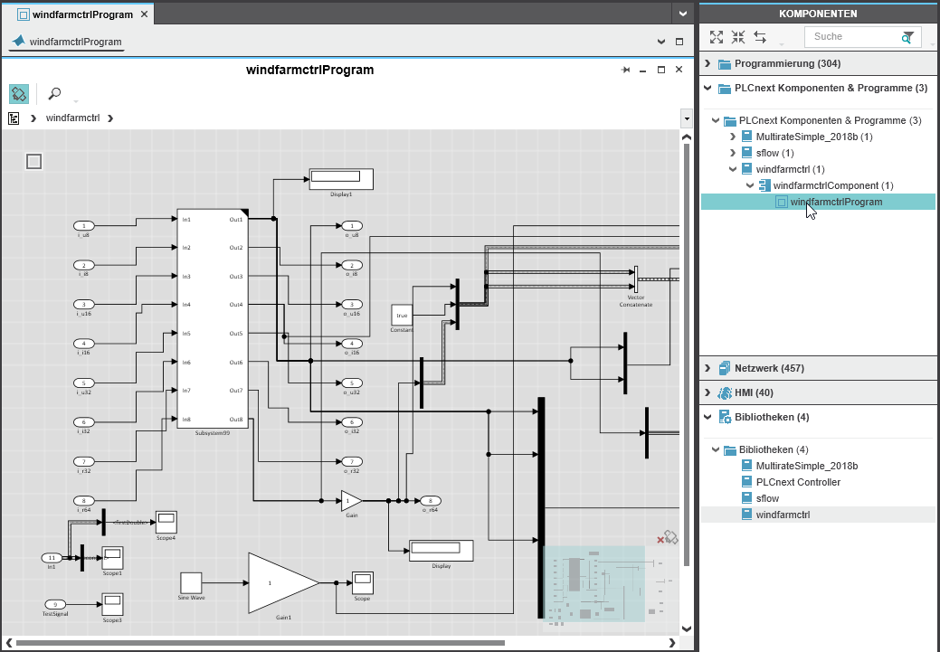Click the small square marker on canvas

33,162
